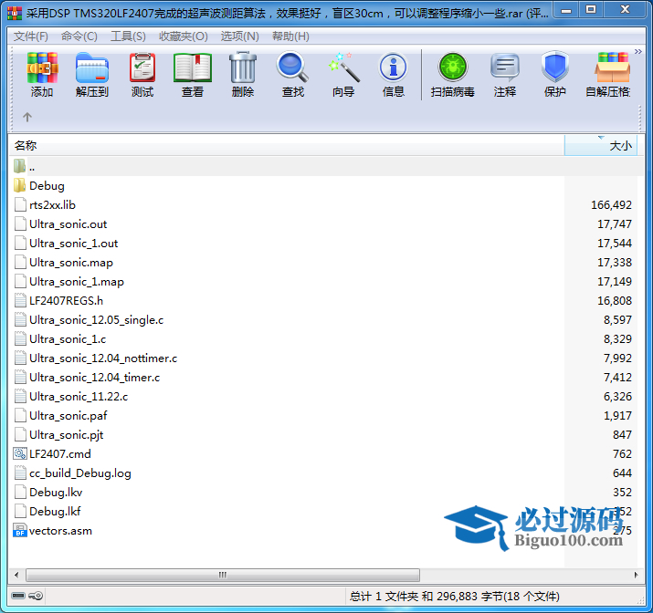653x613 pixels.
Task: Select the LF2407.cmd file
Action: pyautogui.click(x=59, y=454)
